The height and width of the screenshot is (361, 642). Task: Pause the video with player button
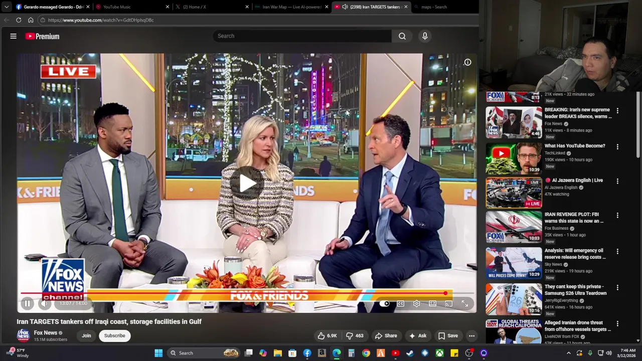(28, 303)
